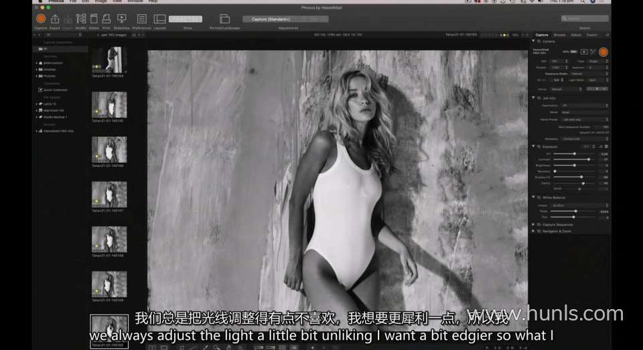This screenshot has height=350, width=643.
Task: Expand the Capture Sequence section
Action: [534, 225]
